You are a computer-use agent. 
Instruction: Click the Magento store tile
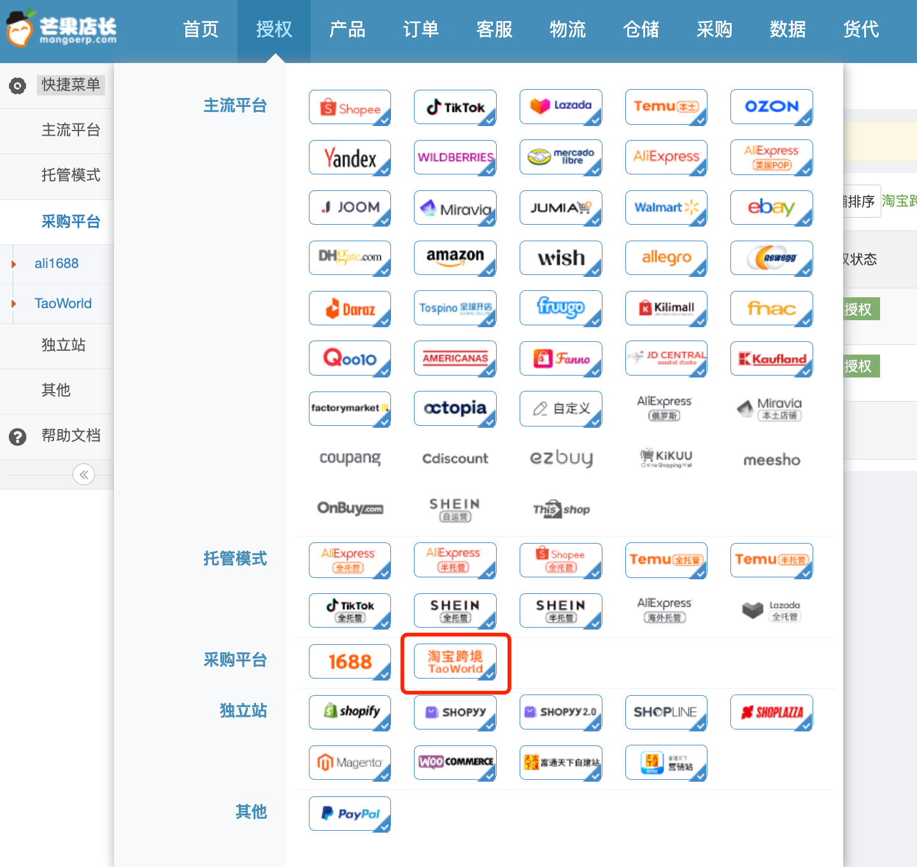tap(350, 763)
